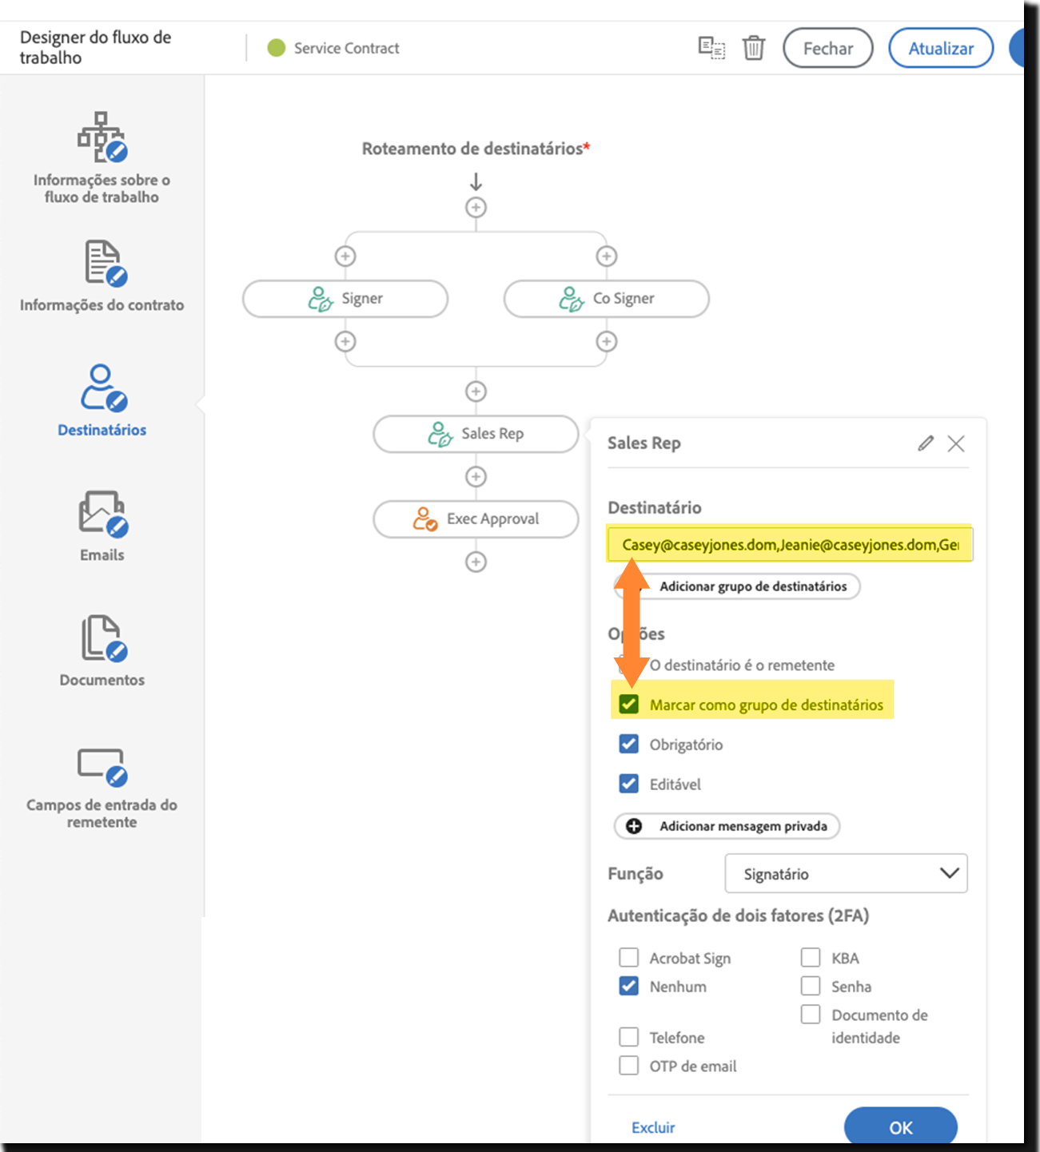The width and height of the screenshot is (1040, 1152).
Task: Open the Função dropdown showing Signatário
Action: (847, 873)
